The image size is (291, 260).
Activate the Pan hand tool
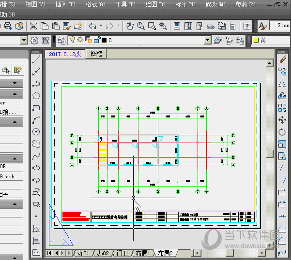[x=130, y=26]
